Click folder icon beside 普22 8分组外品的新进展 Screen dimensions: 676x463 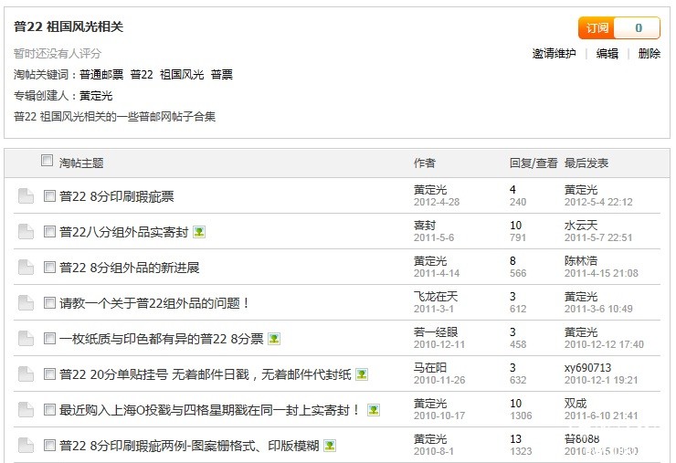pyautogui.click(x=26, y=268)
